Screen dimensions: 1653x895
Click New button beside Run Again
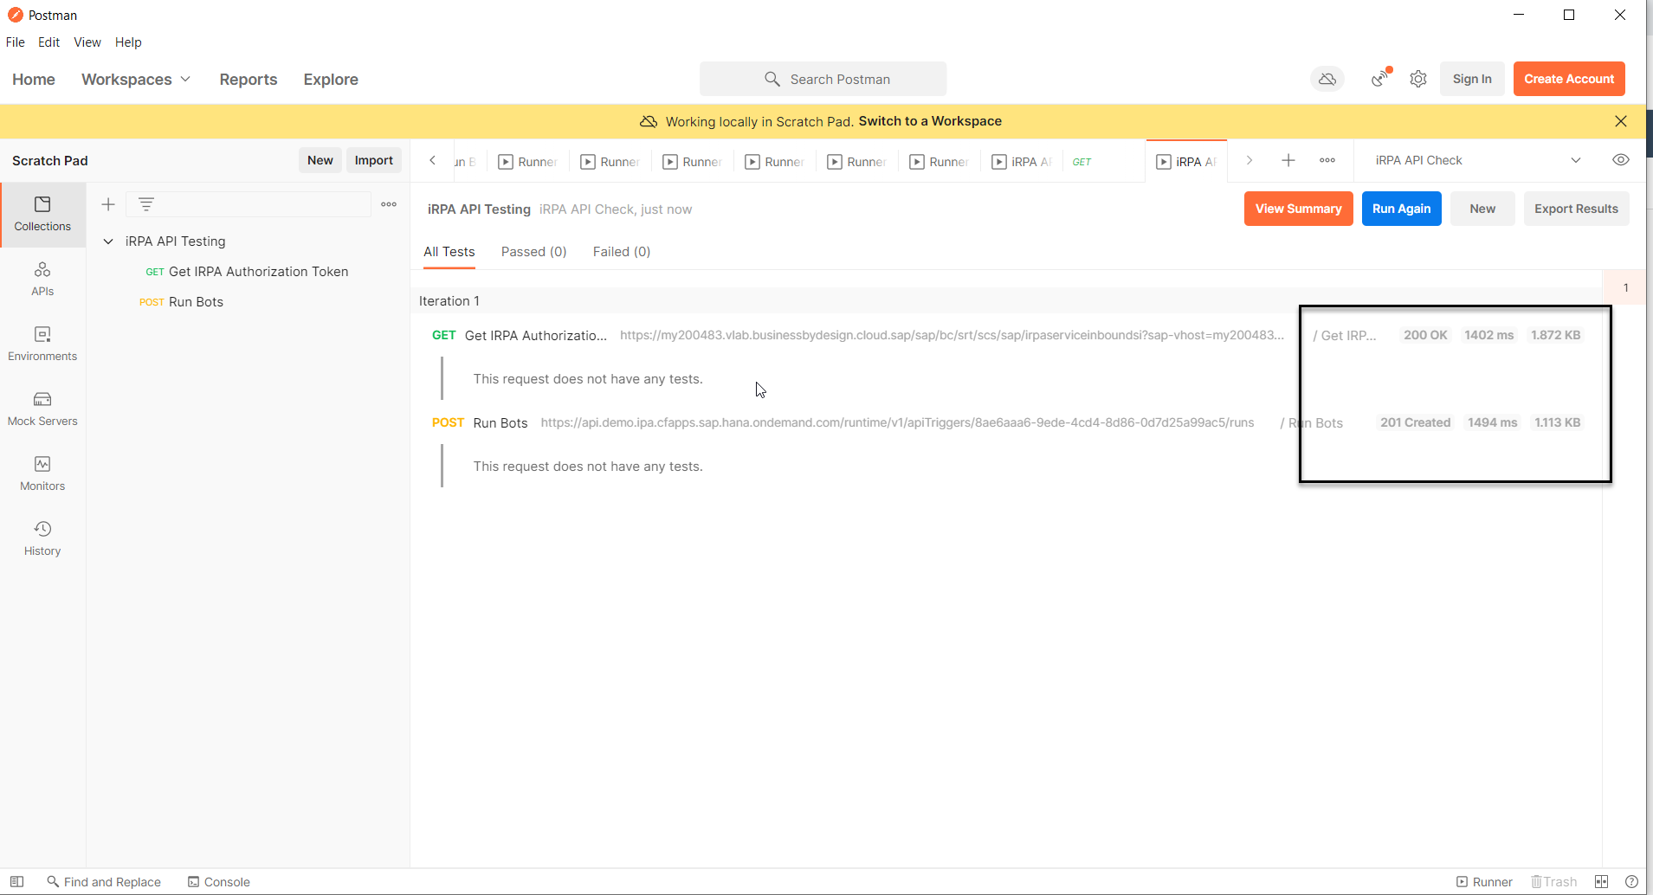(x=1482, y=209)
